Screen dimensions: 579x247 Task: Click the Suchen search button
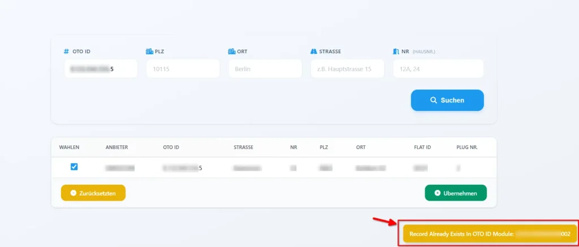447,100
